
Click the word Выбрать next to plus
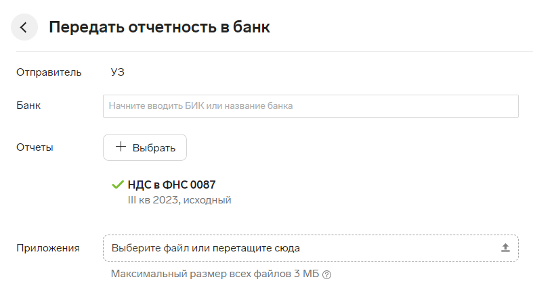click(x=154, y=148)
